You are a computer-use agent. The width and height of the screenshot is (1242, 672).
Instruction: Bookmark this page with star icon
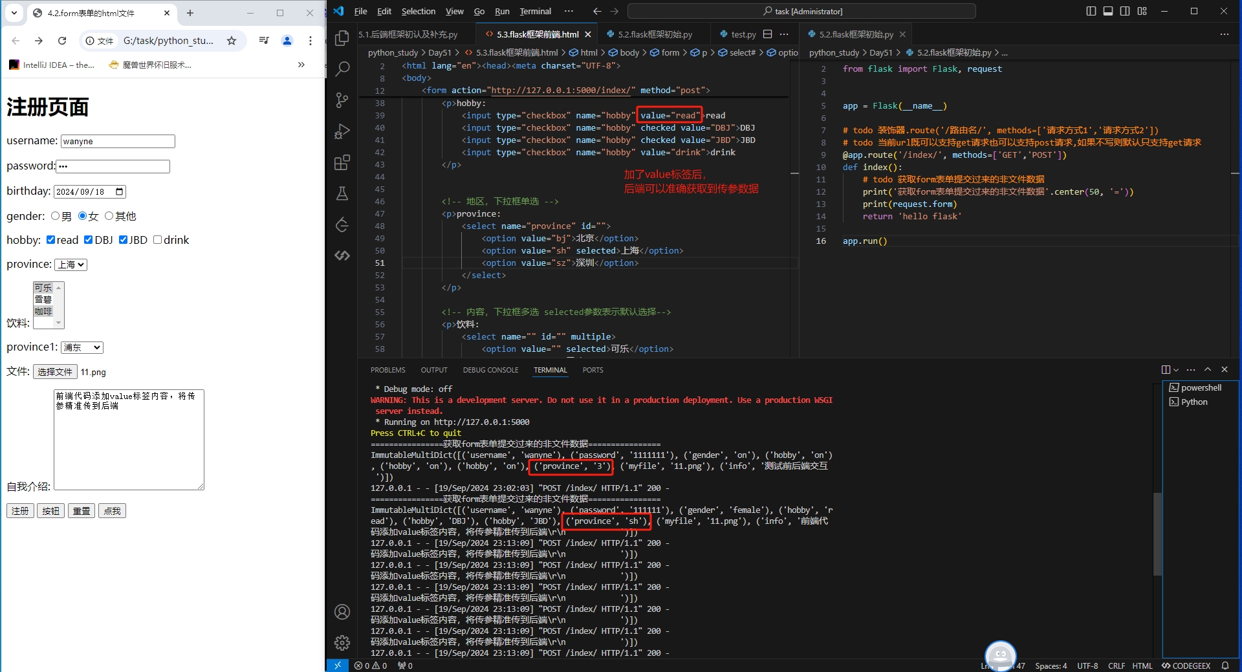point(232,41)
